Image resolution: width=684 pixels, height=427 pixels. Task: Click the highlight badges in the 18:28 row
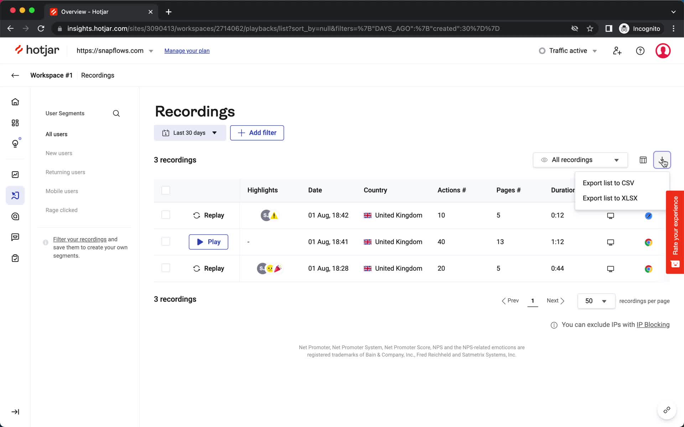270,268
